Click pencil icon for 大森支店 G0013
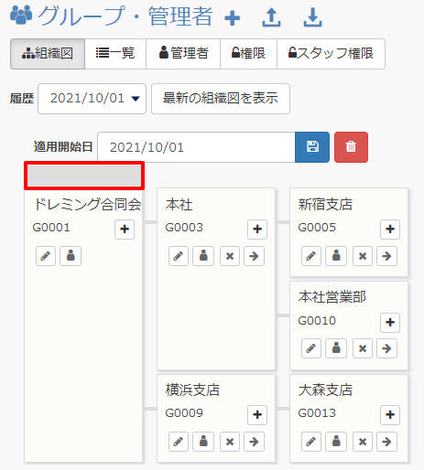The width and height of the screenshot is (424, 470). click(311, 442)
